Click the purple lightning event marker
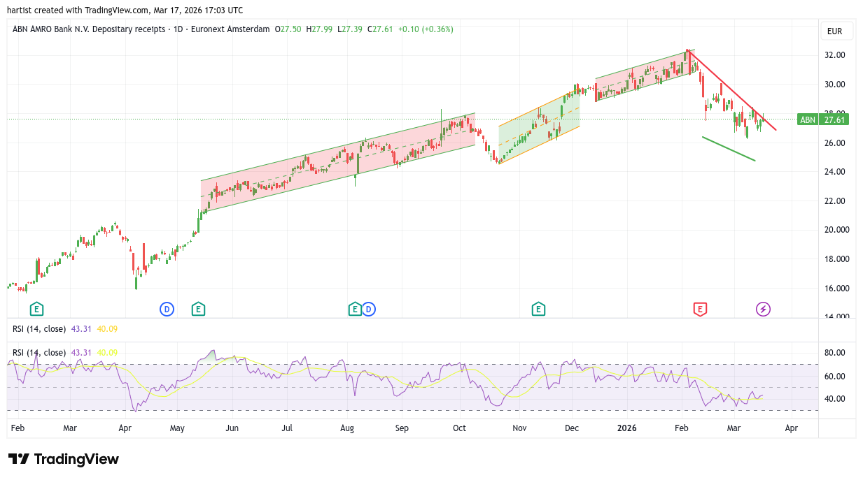 pos(763,309)
